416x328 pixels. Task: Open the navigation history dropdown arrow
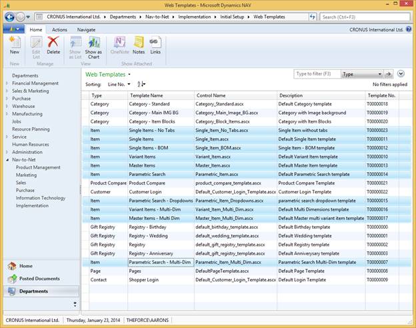(28, 17)
